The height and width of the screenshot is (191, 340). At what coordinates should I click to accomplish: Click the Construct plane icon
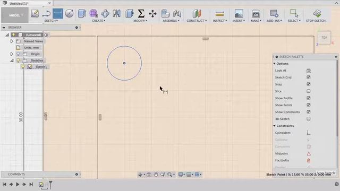pos(197,13)
